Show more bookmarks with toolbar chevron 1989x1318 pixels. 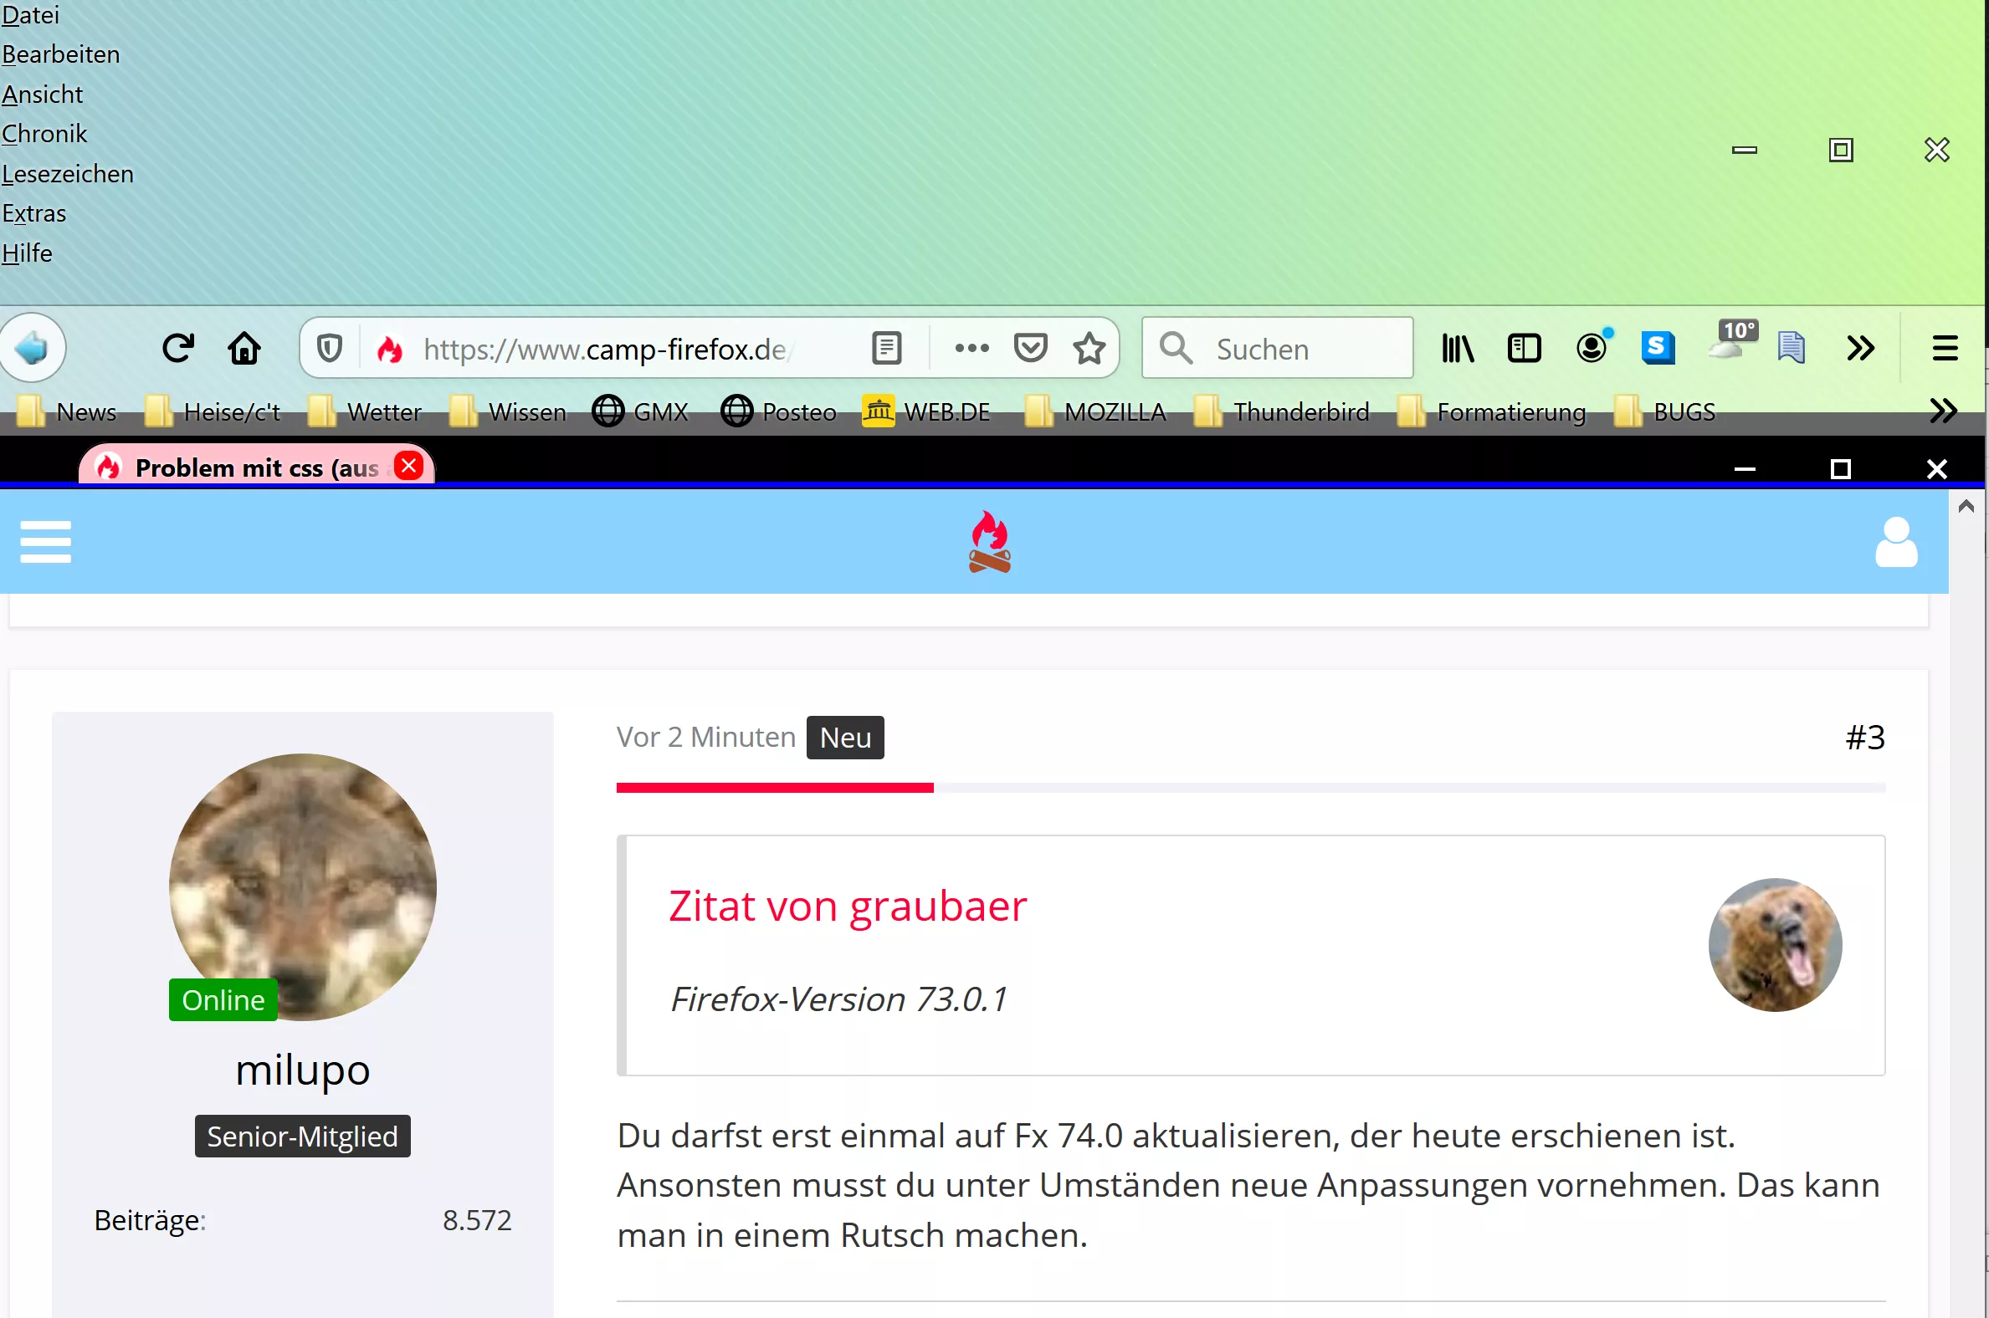pyautogui.click(x=1943, y=411)
